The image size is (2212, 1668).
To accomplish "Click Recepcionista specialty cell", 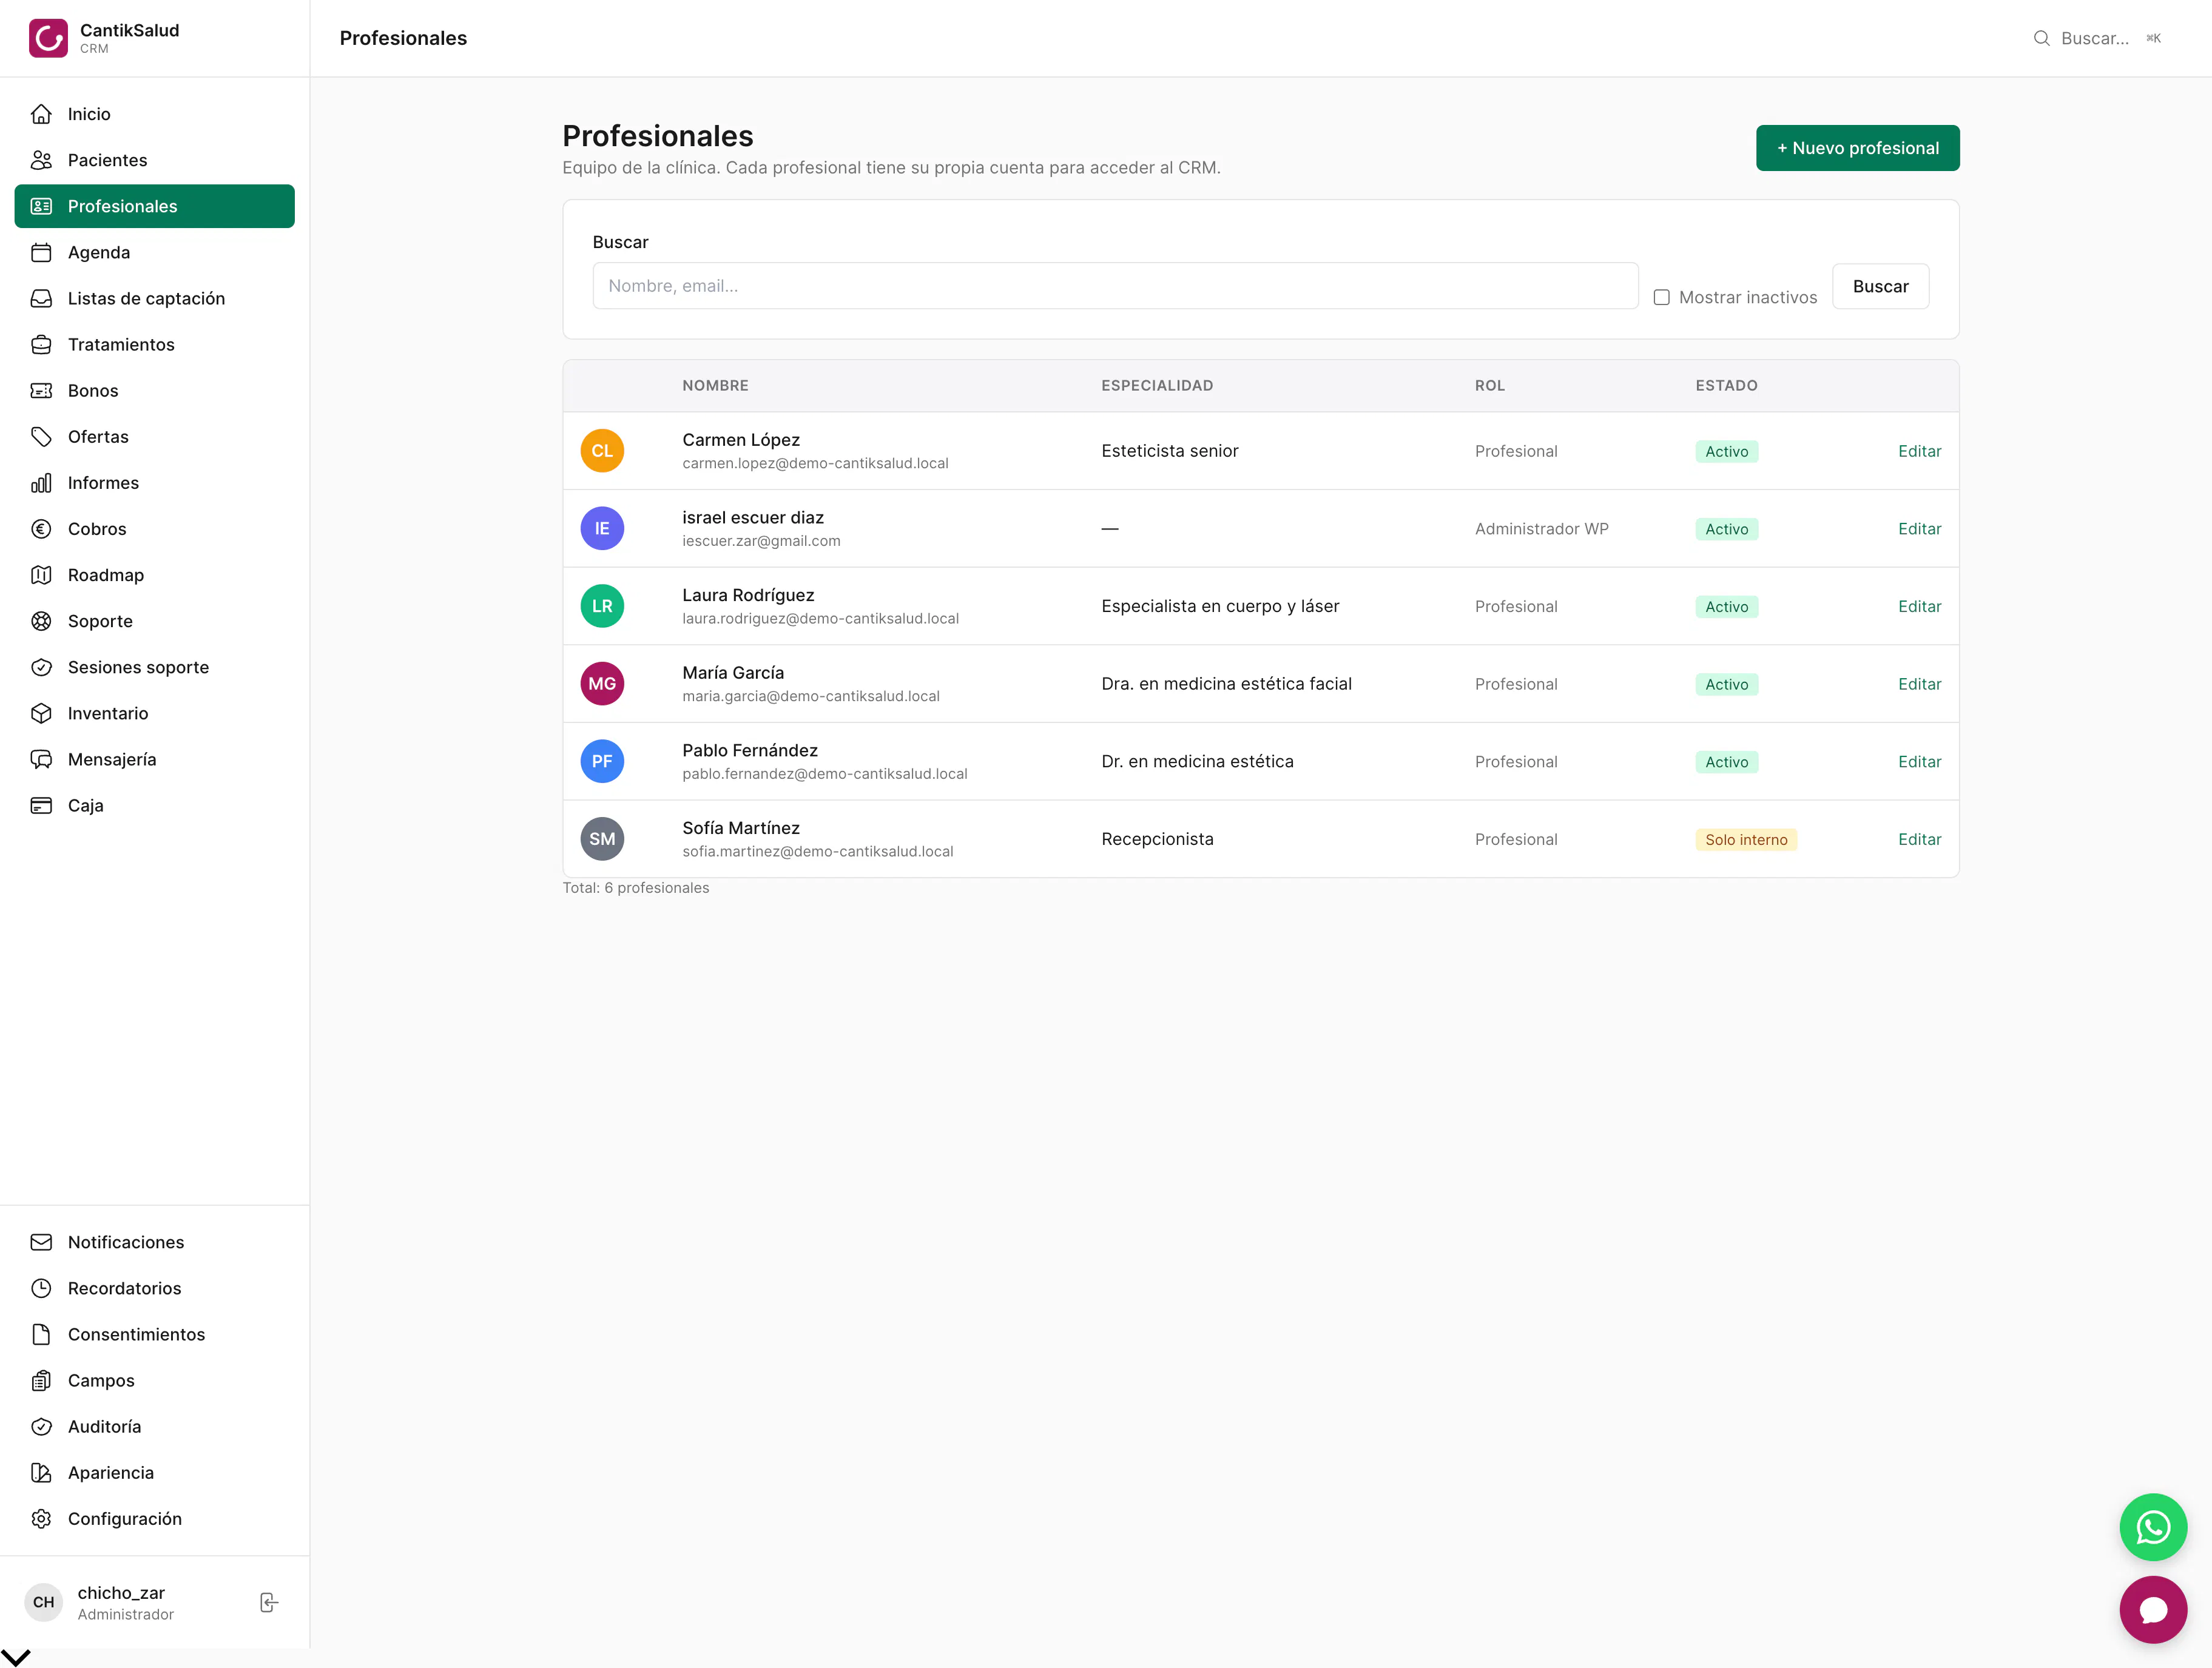I will click(x=1157, y=839).
